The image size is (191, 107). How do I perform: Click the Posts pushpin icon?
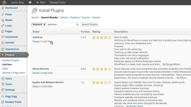[x=3, y=15]
